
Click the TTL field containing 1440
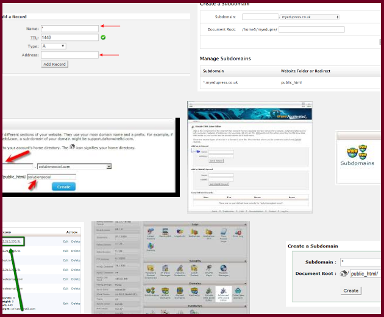[69, 37]
